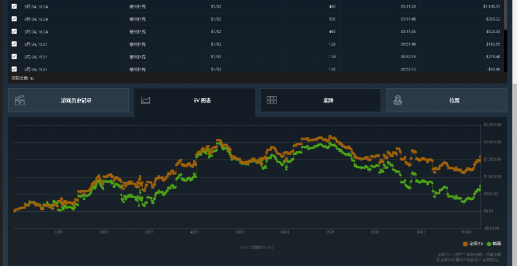Click the location pin icon on 位置 tab
The width and height of the screenshot is (517, 266).
pyautogui.click(x=397, y=101)
